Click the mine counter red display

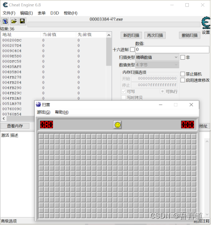tap(46, 125)
